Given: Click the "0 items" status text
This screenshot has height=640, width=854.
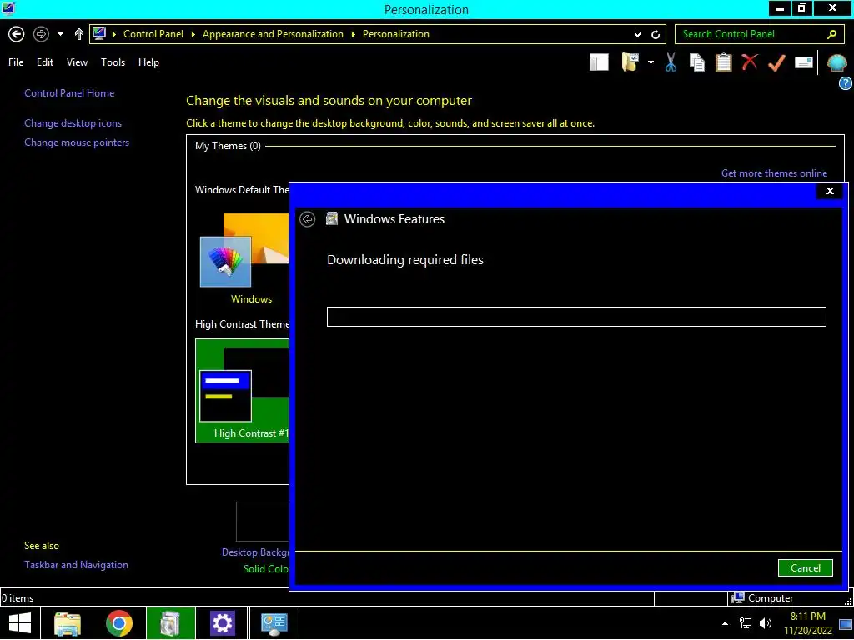Looking at the screenshot, I should (18, 598).
